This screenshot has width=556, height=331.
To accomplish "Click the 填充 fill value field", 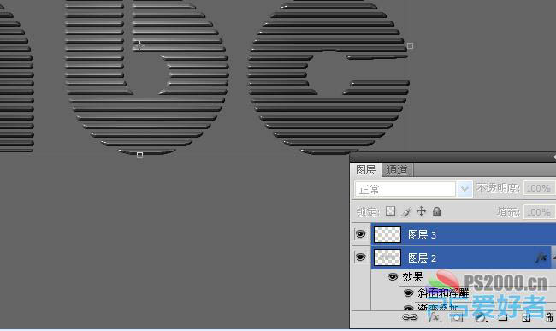I will 539,212.
